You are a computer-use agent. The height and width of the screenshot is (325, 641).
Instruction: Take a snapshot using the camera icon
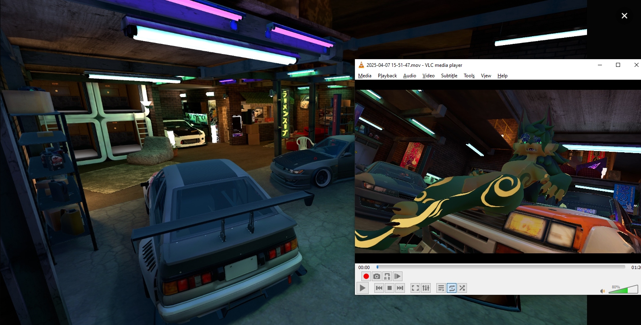pyautogui.click(x=376, y=276)
